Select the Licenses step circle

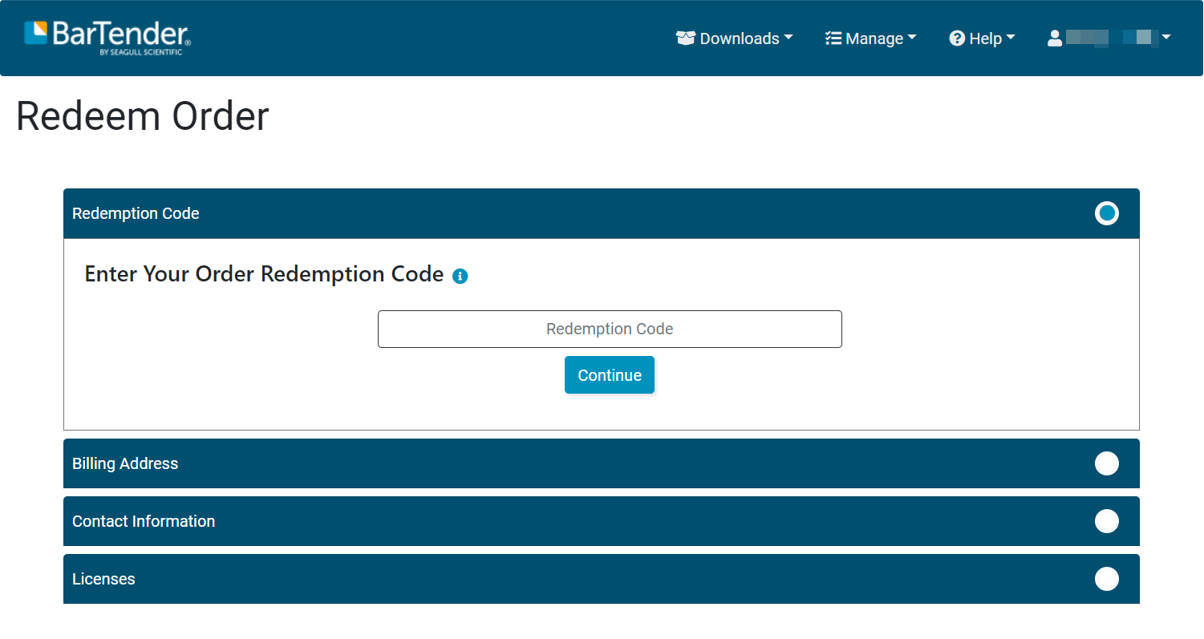(x=1106, y=579)
